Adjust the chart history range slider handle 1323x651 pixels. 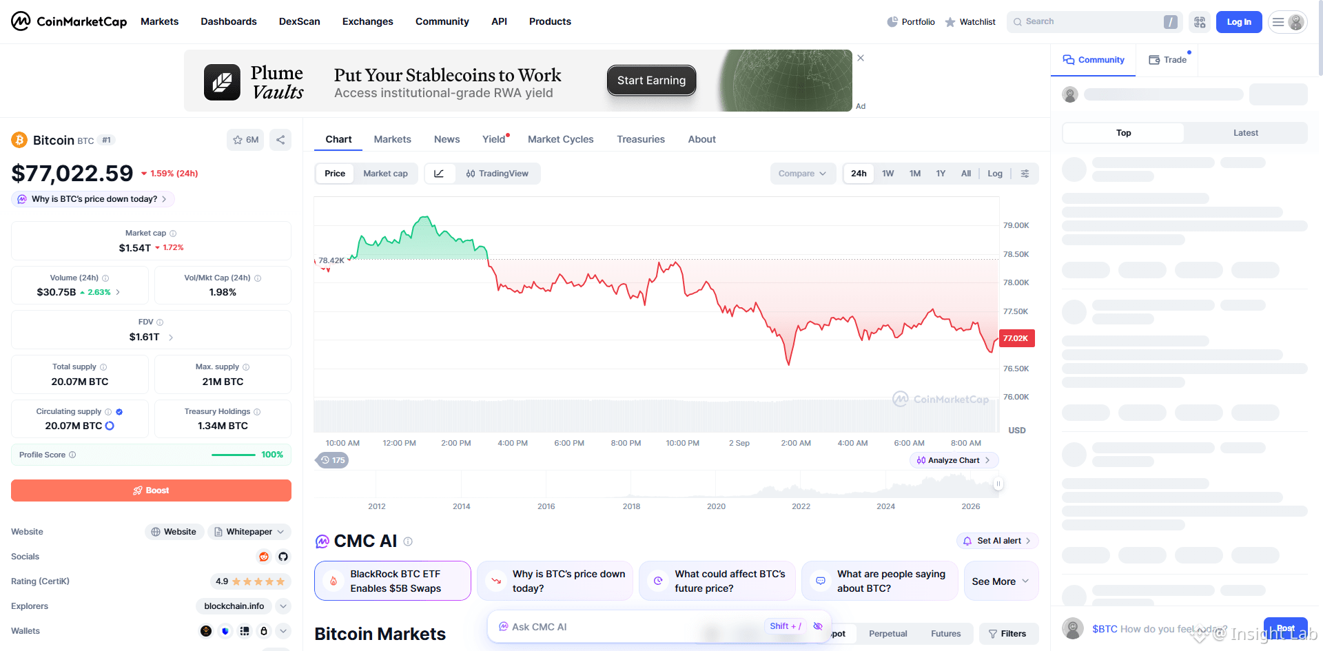pyautogui.click(x=998, y=484)
